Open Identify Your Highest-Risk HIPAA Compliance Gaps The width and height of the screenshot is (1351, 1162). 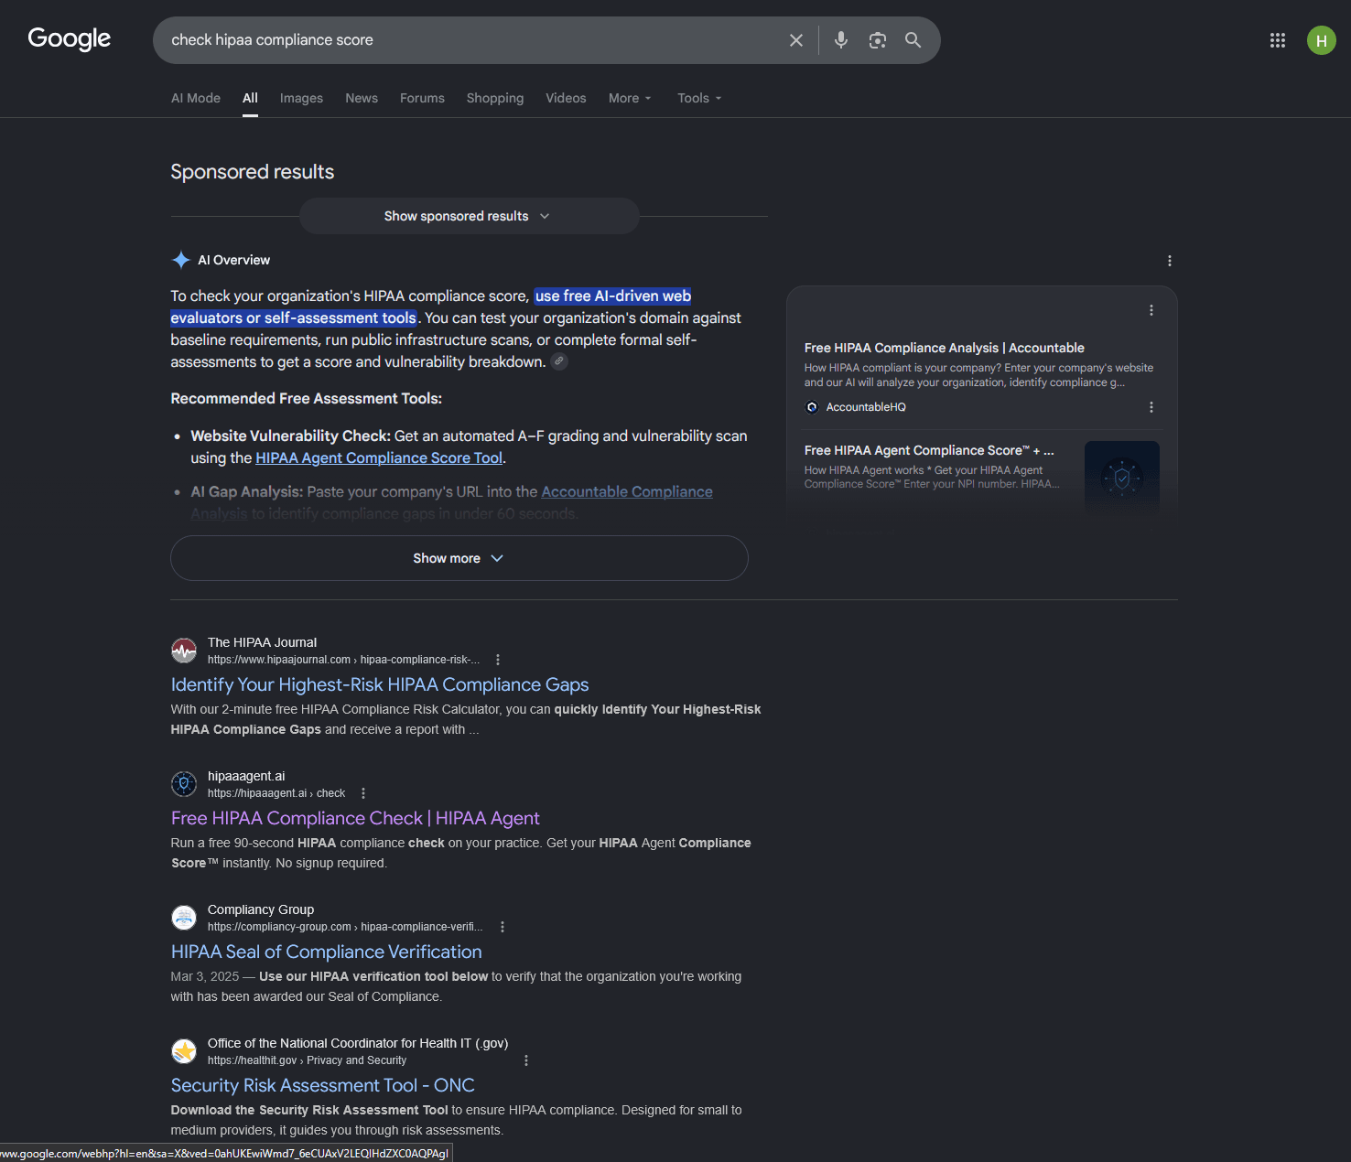coord(380,685)
